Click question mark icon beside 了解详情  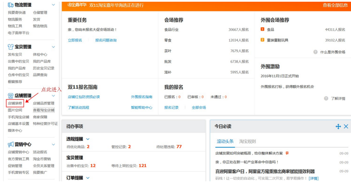[326, 98]
